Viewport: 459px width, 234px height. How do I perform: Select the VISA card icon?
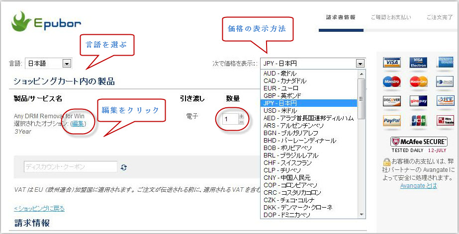pyautogui.click(x=392, y=63)
